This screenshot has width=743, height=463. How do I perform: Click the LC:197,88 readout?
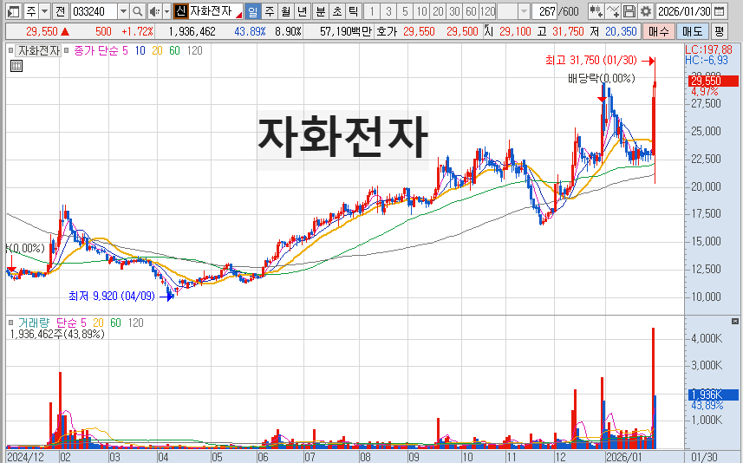[x=709, y=49]
